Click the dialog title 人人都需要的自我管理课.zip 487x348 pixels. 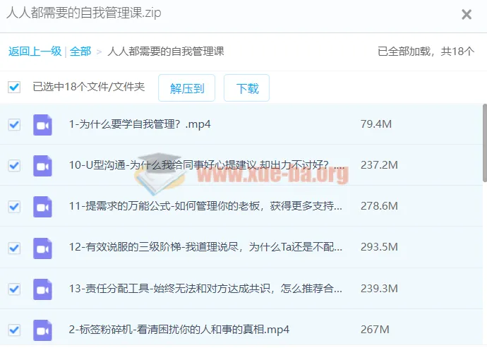[84, 13]
